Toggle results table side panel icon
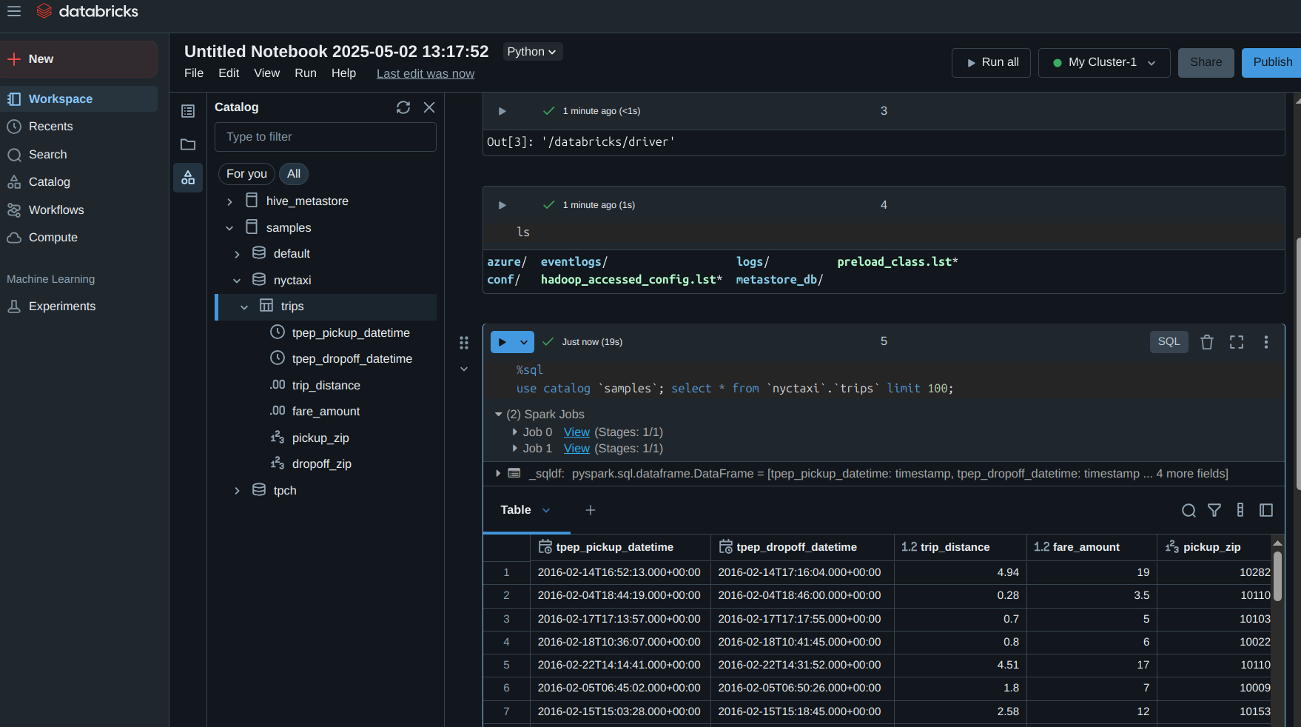This screenshot has height=727, width=1301. tap(1266, 510)
